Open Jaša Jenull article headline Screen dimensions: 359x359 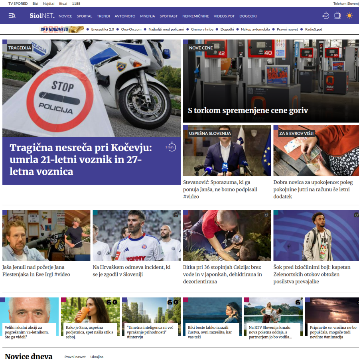pyautogui.click(x=36, y=270)
